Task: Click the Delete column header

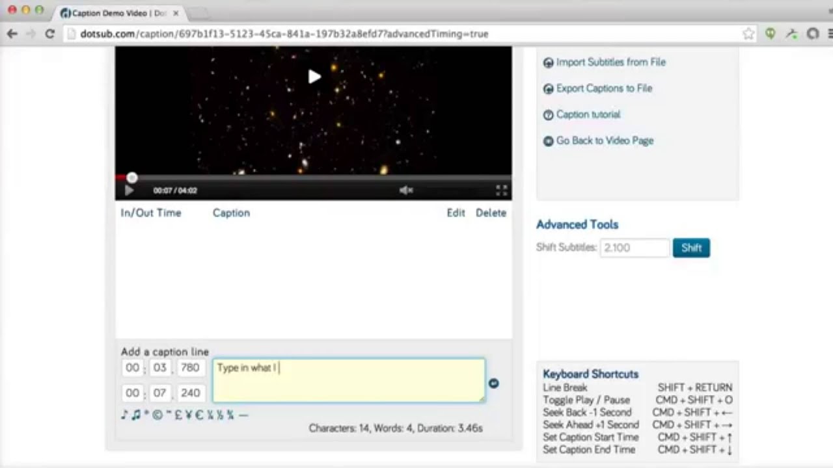Action: 491,213
